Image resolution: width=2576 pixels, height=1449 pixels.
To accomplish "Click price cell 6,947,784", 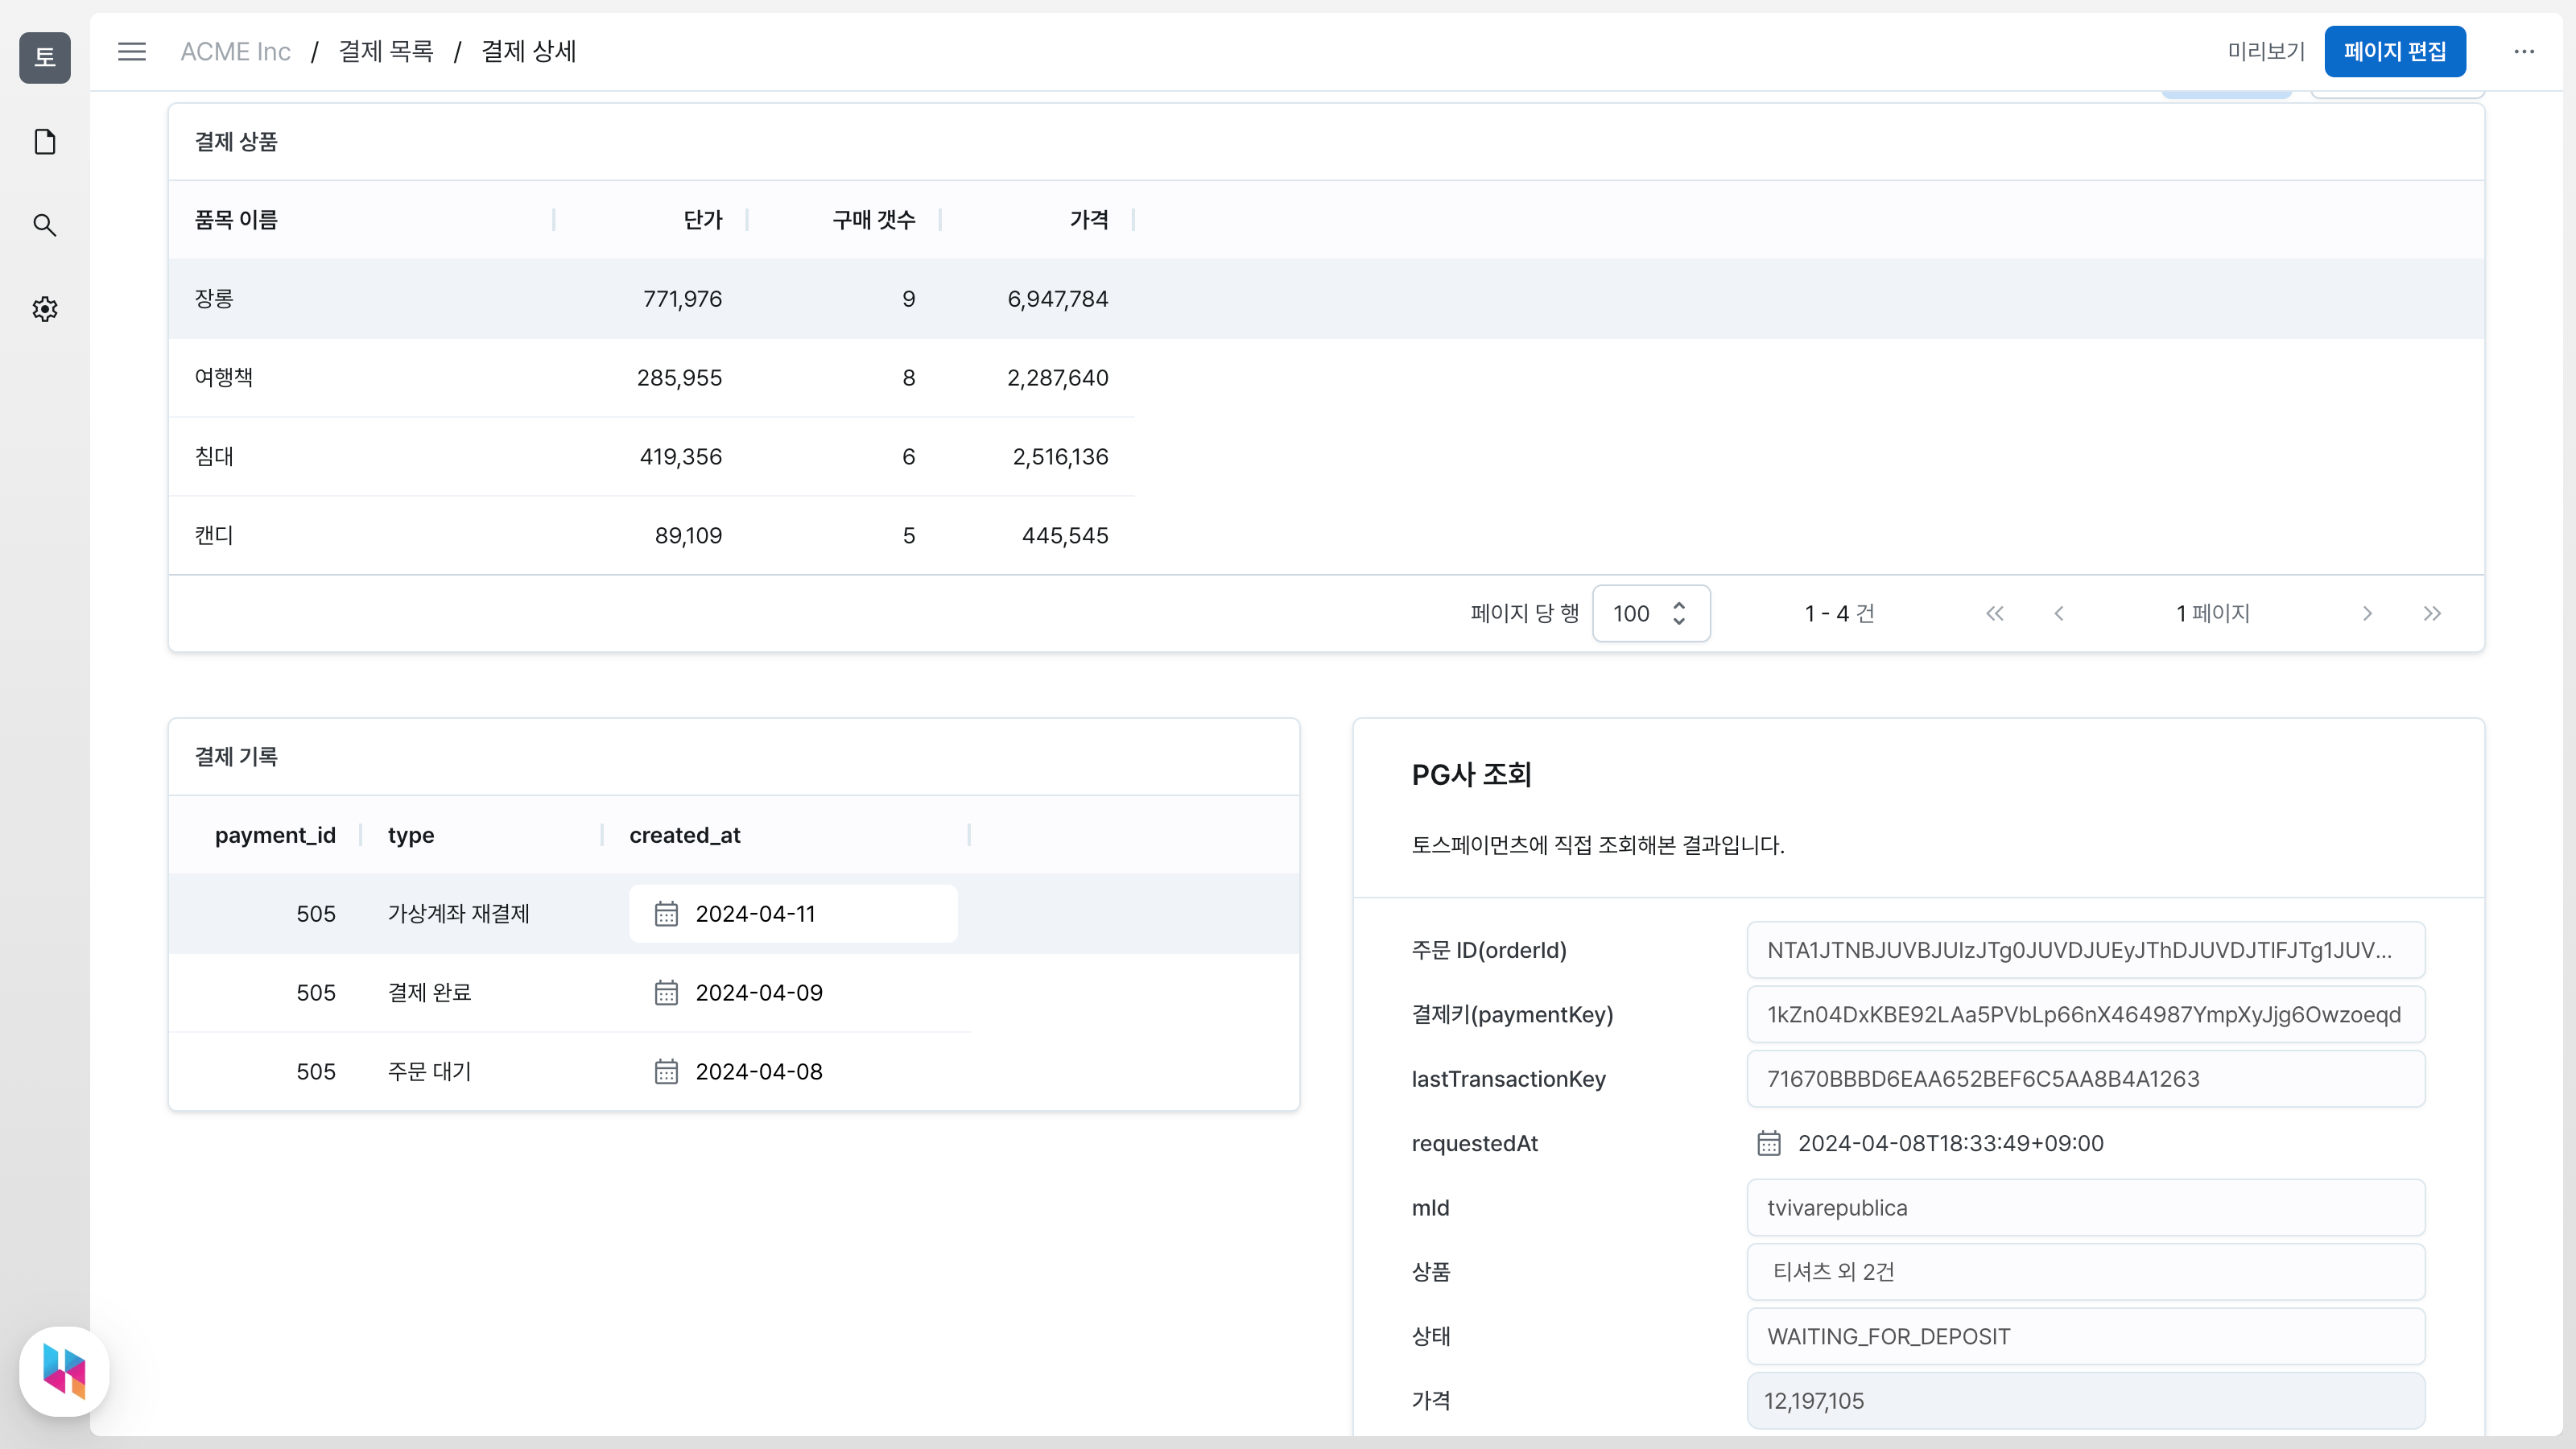I will coord(1057,298).
